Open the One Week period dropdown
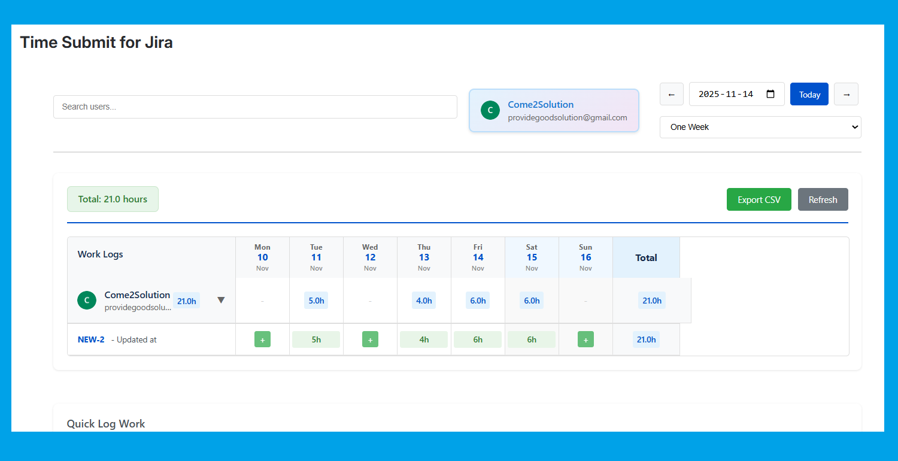The image size is (898, 461). (760, 127)
